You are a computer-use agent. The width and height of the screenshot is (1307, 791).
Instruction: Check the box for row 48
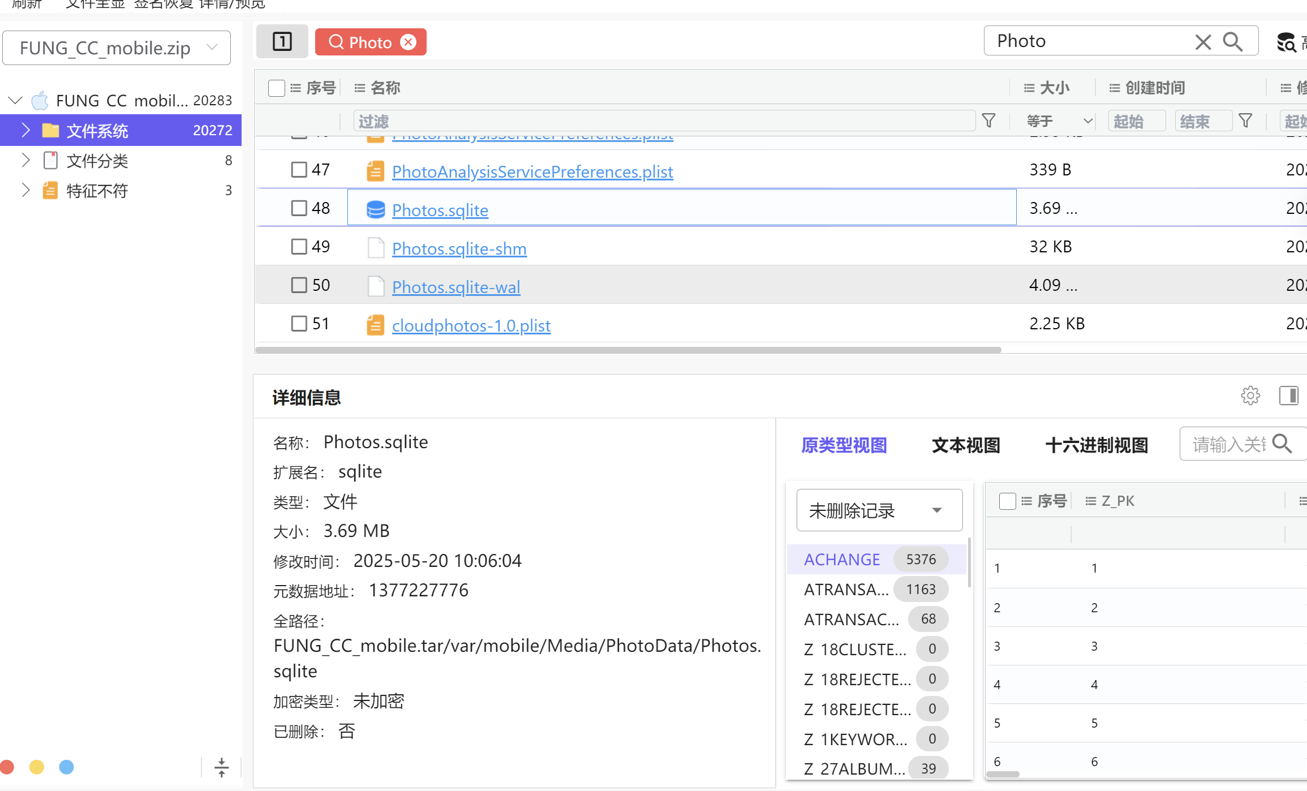pos(299,208)
